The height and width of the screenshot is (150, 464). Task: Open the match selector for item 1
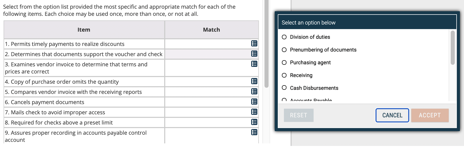pyautogui.click(x=253, y=44)
